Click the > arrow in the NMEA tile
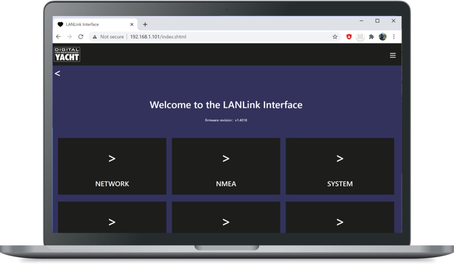The image size is (454, 265). 226,159
